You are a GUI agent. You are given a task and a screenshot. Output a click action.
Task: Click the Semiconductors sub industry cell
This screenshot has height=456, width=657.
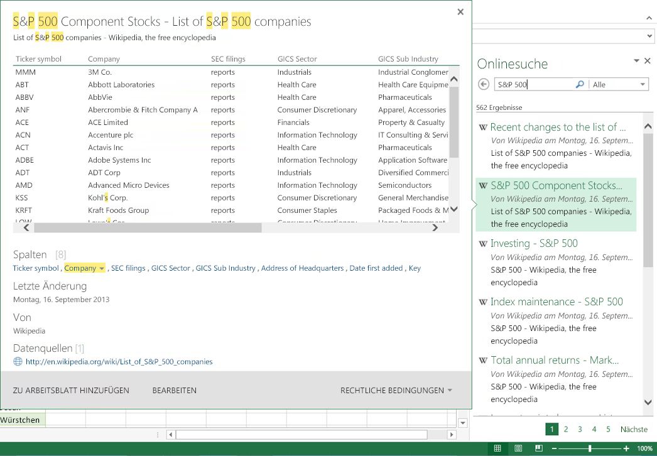(405, 185)
